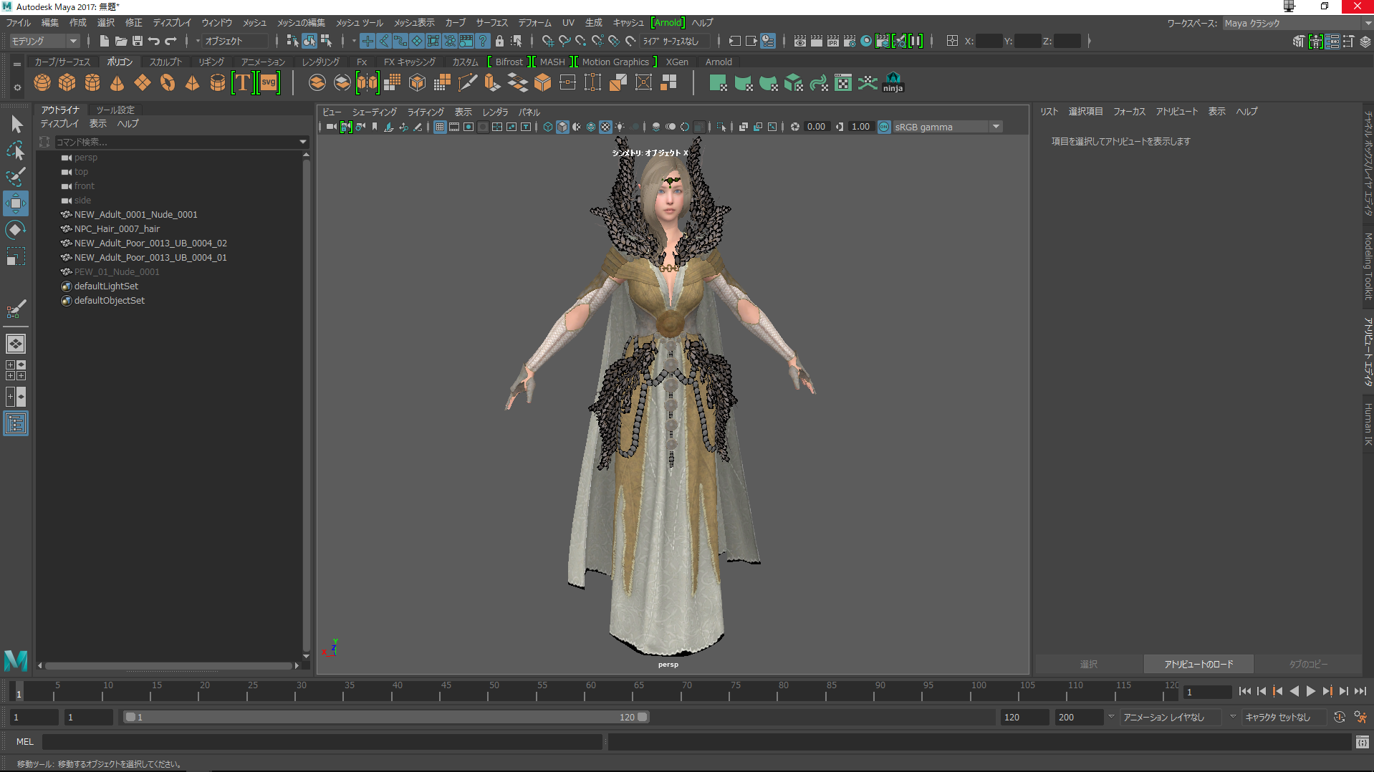This screenshot has height=772, width=1374.
Task: Click the アトリビュートのロード button
Action: (x=1198, y=664)
